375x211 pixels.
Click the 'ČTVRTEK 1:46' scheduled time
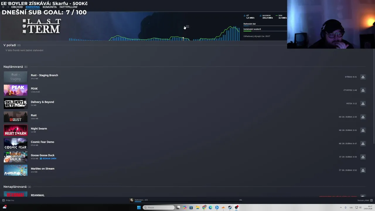click(x=350, y=90)
